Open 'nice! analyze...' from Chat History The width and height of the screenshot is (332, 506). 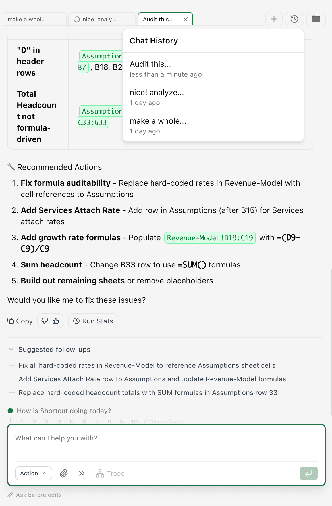pyautogui.click(x=157, y=92)
